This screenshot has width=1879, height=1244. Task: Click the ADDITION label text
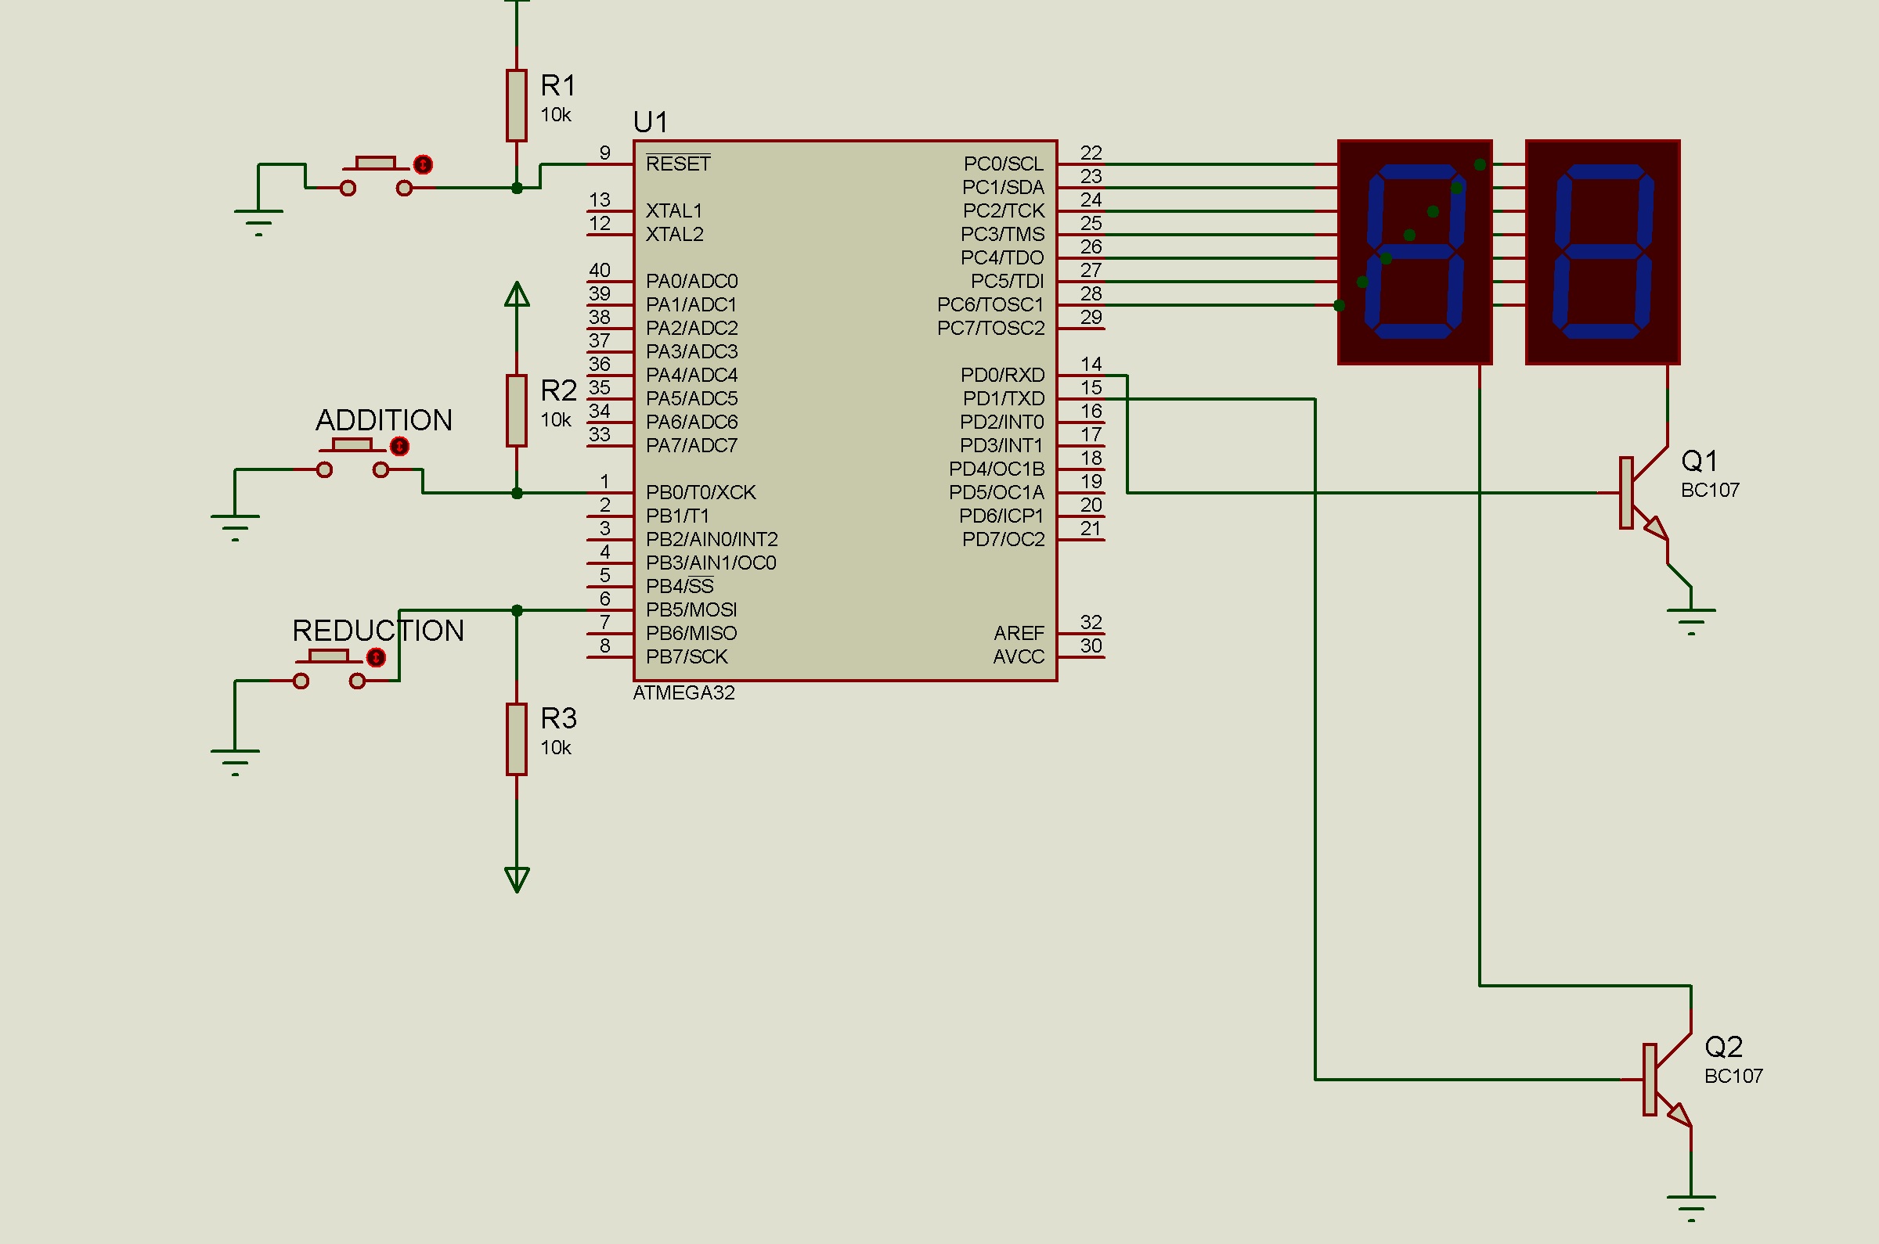click(x=384, y=419)
